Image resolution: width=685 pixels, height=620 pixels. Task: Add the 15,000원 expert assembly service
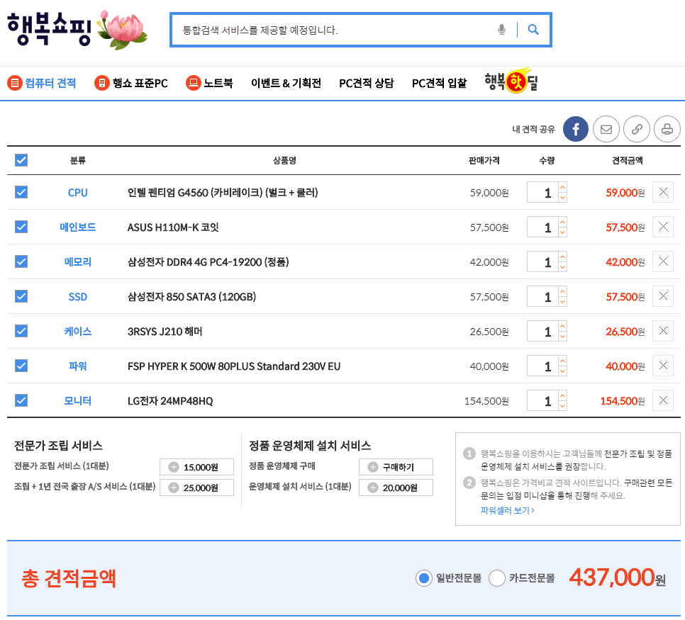click(196, 467)
